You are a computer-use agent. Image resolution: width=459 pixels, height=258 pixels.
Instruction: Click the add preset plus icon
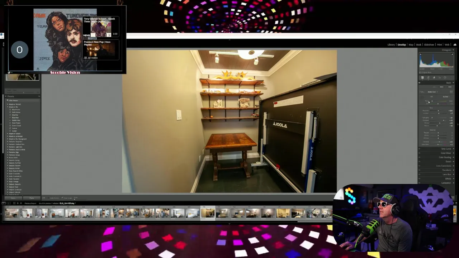pyautogui.click(x=39, y=96)
